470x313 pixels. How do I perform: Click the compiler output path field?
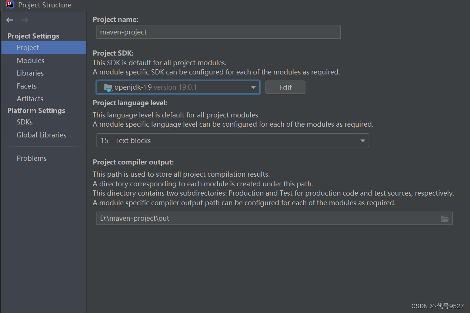tap(267, 219)
